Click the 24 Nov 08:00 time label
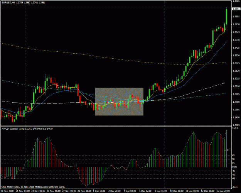The width and height of the screenshot is (241, 193). pyautogui.click(x=38, y=191)
